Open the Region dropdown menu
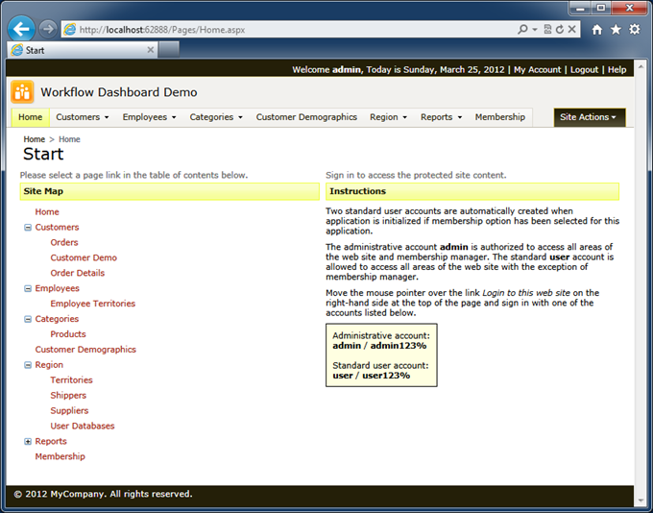 [x=388, y=117]
